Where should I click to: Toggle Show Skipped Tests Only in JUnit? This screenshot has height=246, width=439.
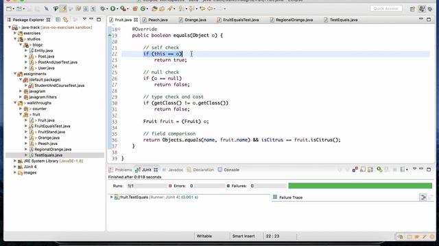tap(363, 169)
